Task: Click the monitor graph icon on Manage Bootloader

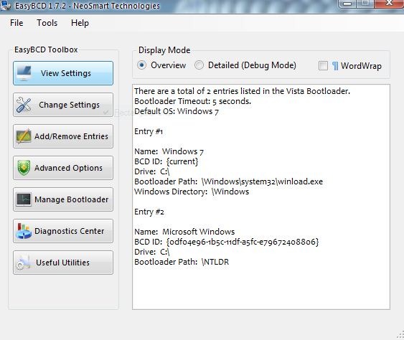Action: click(x=24, y=199)
